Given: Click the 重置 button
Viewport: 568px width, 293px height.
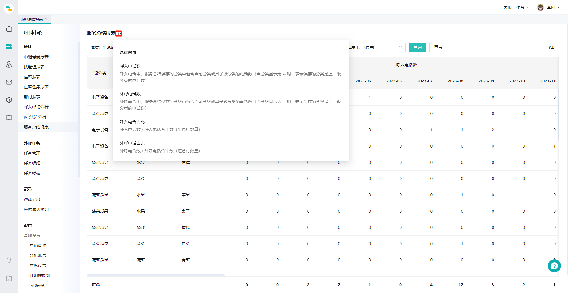Looking at the screenshot, I should point(438,47).
